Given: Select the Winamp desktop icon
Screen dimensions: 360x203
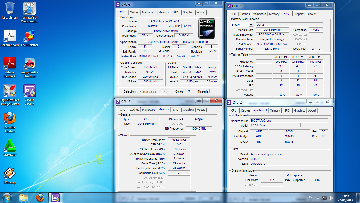Looking at the screenshot, I should pyautogui.click(x=10, y=176).
